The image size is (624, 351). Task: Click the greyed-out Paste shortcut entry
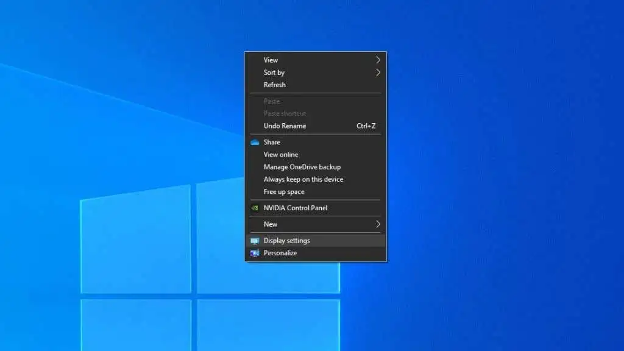pos(316,113)
